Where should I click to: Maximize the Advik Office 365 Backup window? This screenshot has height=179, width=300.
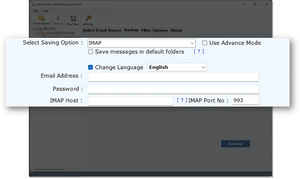click(x=255, y=4)
